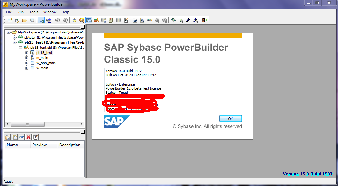Click the EAServer Profile cabinet icon
The width and height of the screenshot is (338, 186).
tap(111, 20)
